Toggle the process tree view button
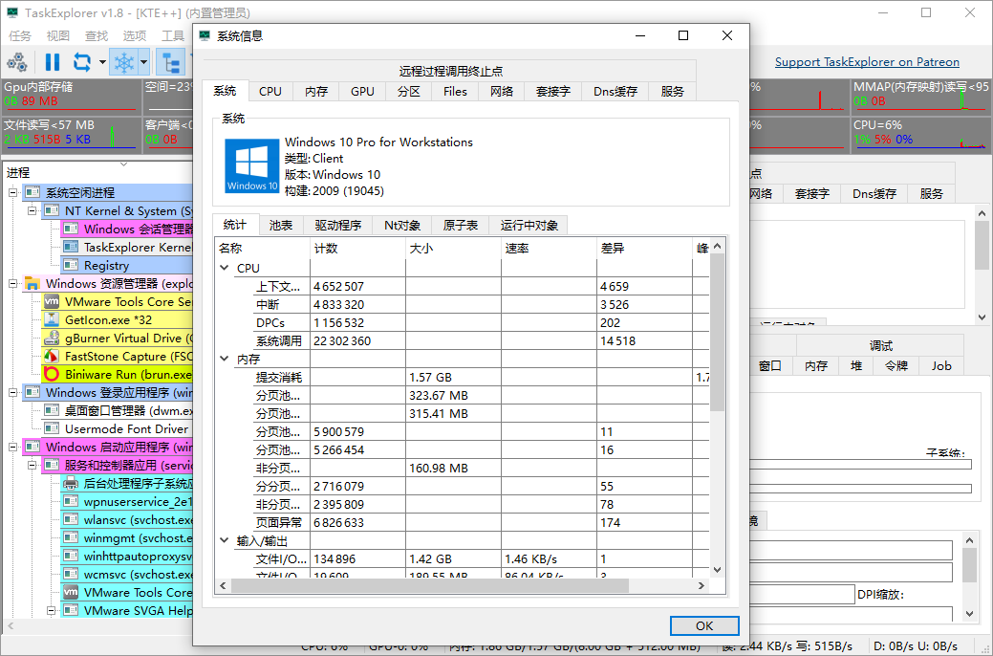The height and width of the screenshot is (656, 993). pos(171,62)
